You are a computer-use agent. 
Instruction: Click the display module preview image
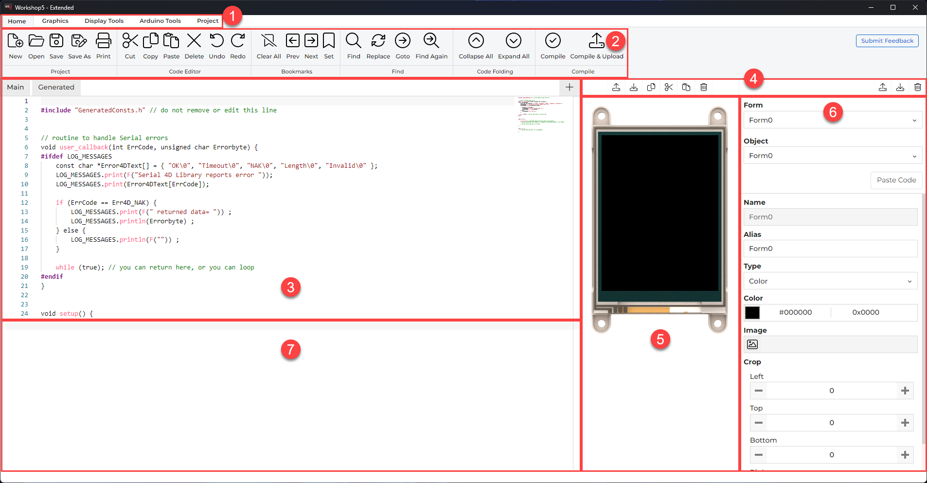pyautogui.click(x=660, y=219)
